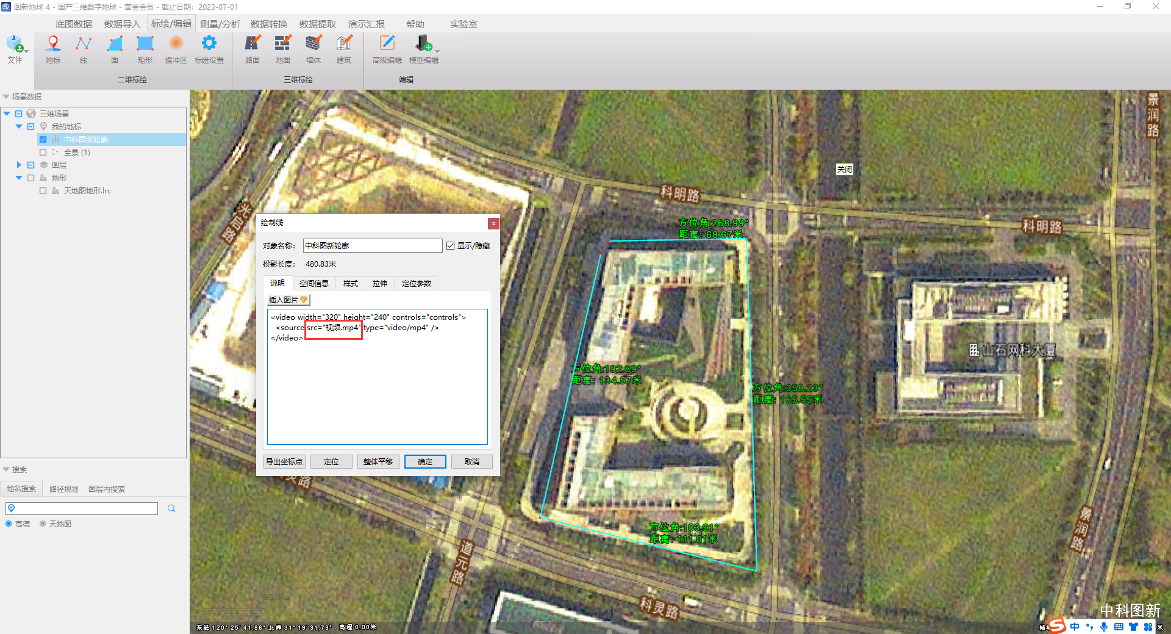Viewport: 1171px width, 634px height.
Task: Open the 底图数据 ribbon tab
Action: [x=74, y=24]
